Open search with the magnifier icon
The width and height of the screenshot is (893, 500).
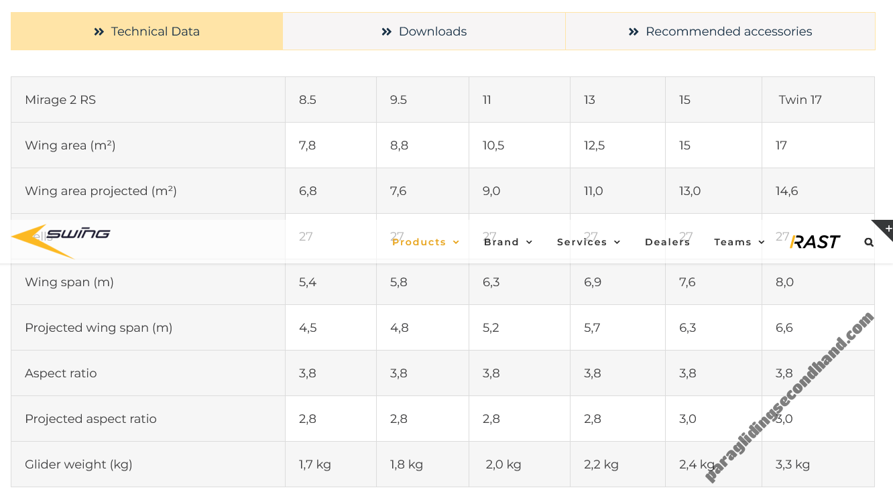click(x=869, y=242)
